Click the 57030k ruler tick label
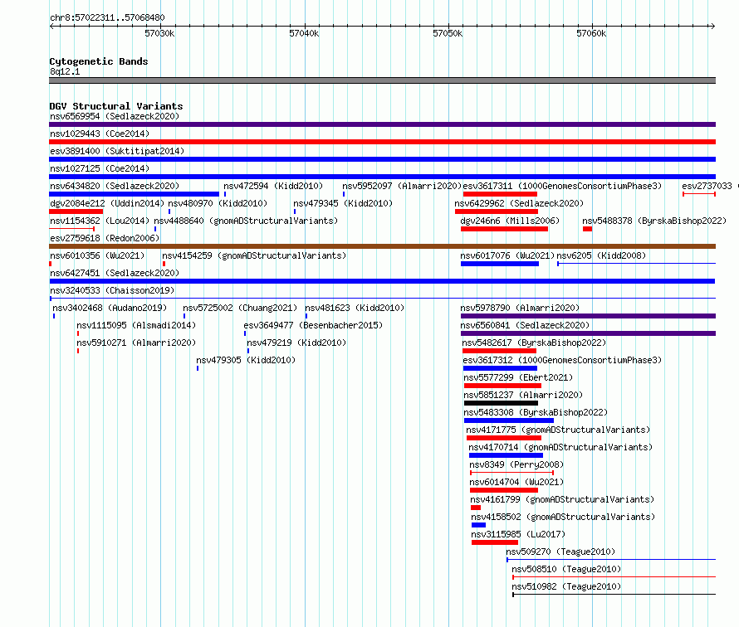739x627 pixels. point(159,33)
